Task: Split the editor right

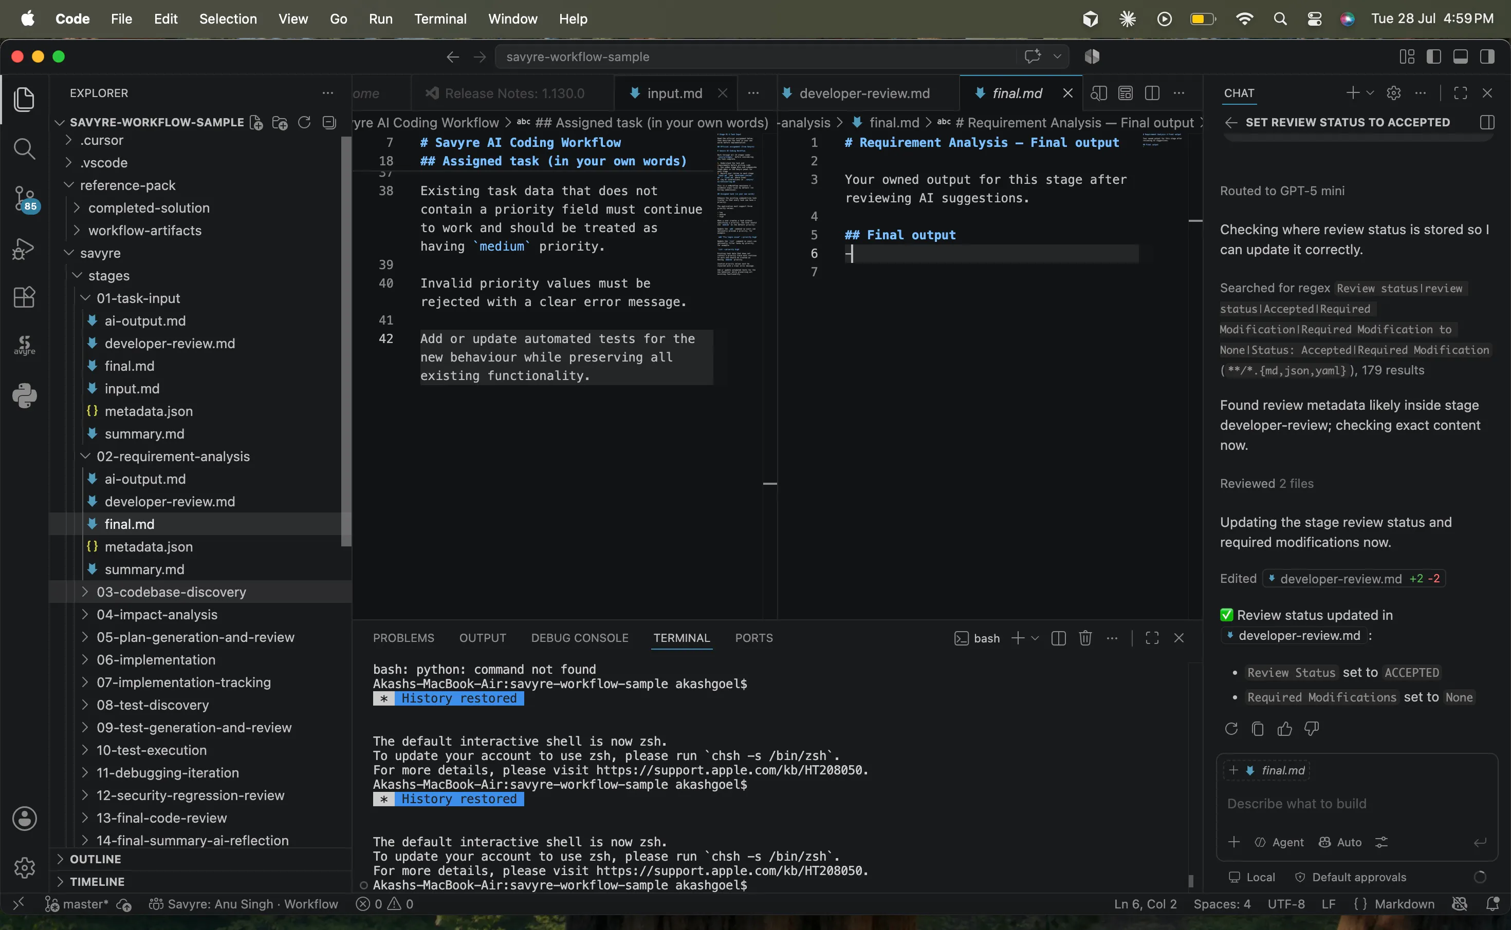Action: coord(1152,93)
